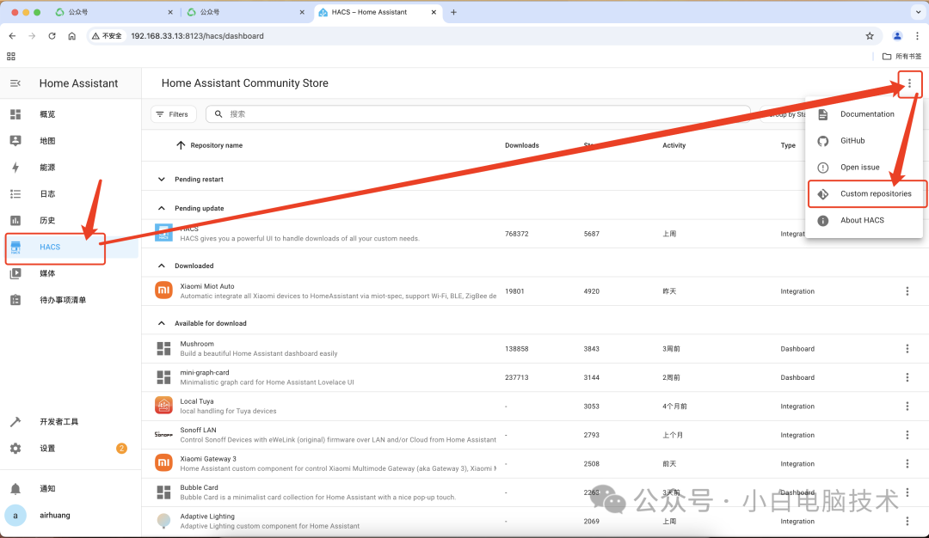The width and height of the screenshot is (929, 538).
Task: Open 设置 settings gear icon
Action: coord(15,448)
